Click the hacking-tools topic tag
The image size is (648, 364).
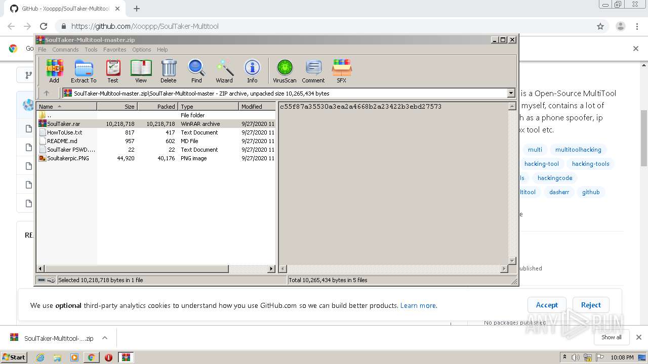tap(591, 164)
